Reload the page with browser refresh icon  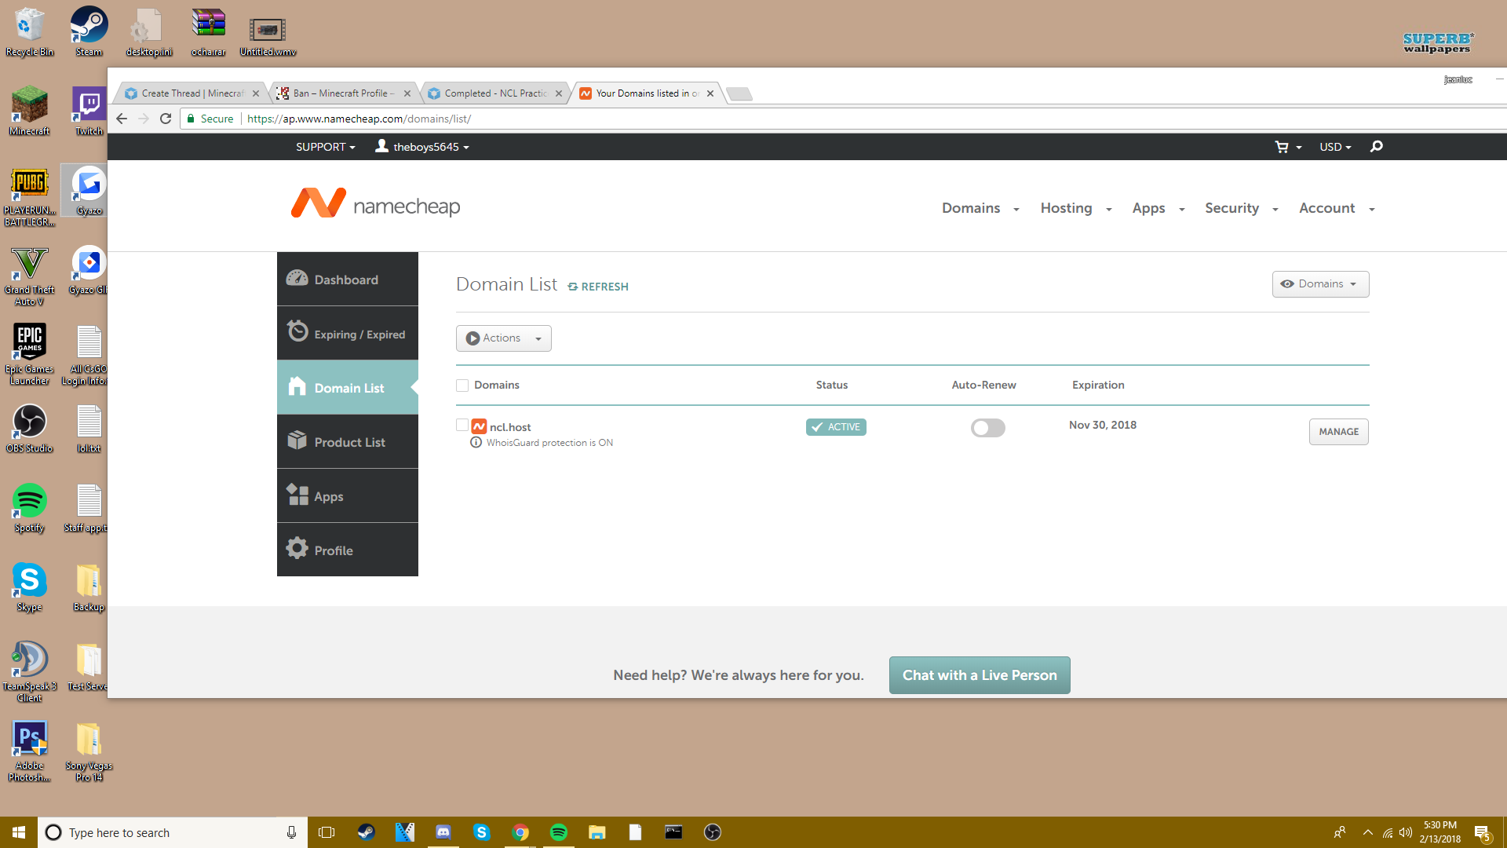pos(166,119)
